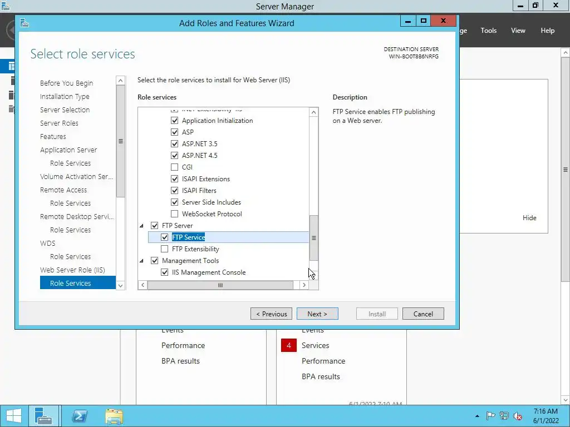The height and width of the screenshot is (427, 570).
Task: Enable the WebSocket Protocol checkbox
Action: coord(174,214)
